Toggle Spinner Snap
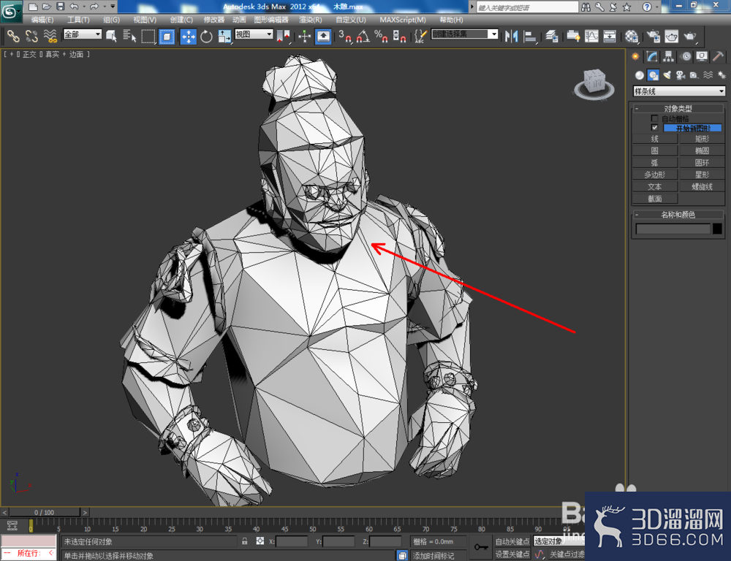 pos(399,36)
